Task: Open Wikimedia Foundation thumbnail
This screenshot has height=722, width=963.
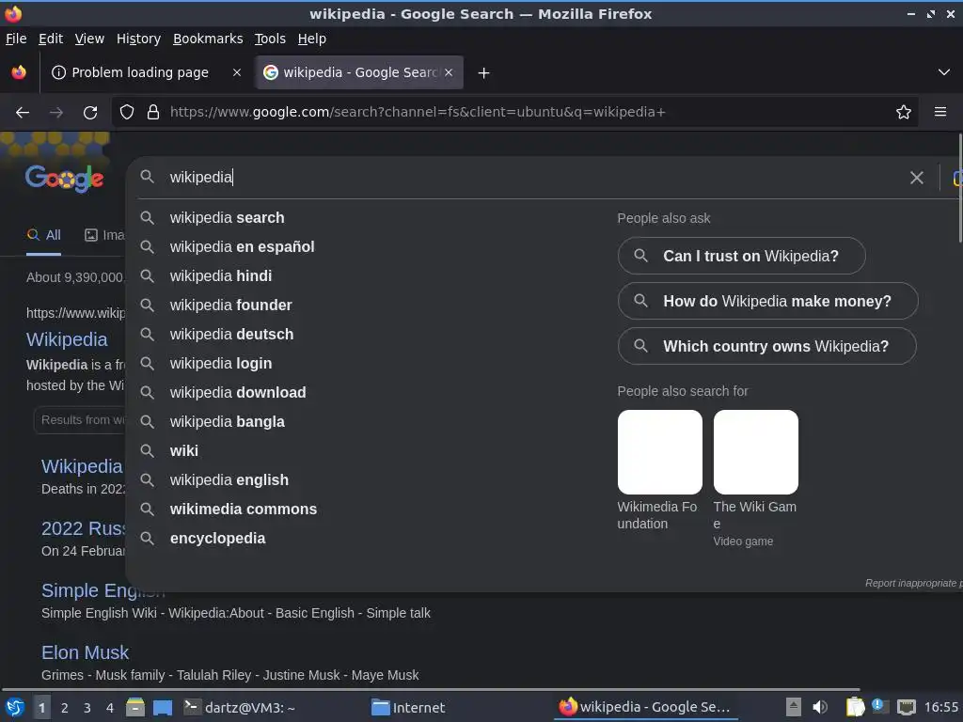Action: tap(659, 452)
